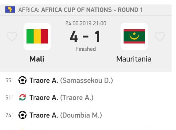Image resolution: width=176 pixels, height=130 pixels.
Task: Click the match date 24.06.2019 21:00
Action: [86, 23]
